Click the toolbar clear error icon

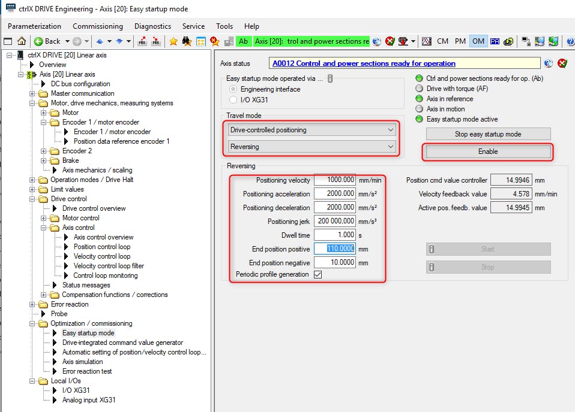coord(390,41)
